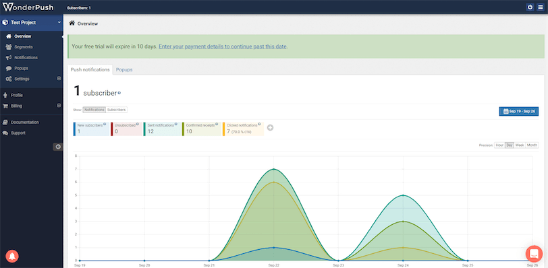Add a metric with the plus icon
The width and height of the screenshot is (548, 268).
[270, 128]
